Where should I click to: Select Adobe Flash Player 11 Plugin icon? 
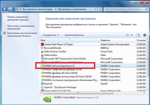tap(42, 44)
